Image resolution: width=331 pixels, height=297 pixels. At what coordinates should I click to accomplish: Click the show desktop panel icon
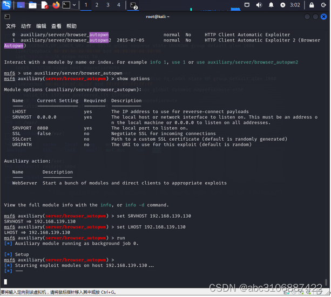[21, 5]
